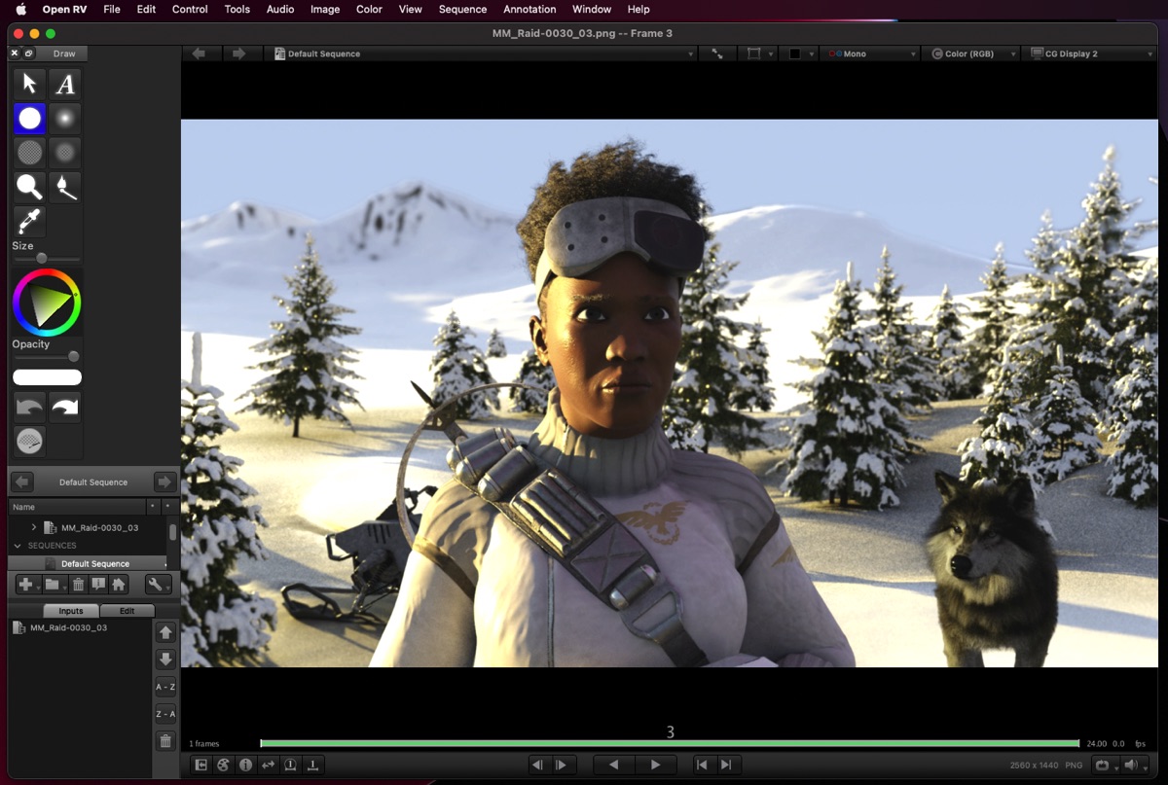Adjust the Opacity slider
The width and height of the screenshot is (1168, 785).
coord(47,357)
